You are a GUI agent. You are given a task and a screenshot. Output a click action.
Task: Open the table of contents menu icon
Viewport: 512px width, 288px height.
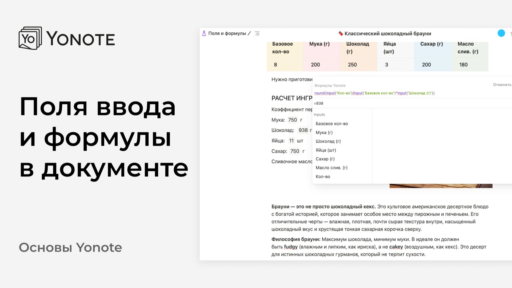click(x=257, y=33)
